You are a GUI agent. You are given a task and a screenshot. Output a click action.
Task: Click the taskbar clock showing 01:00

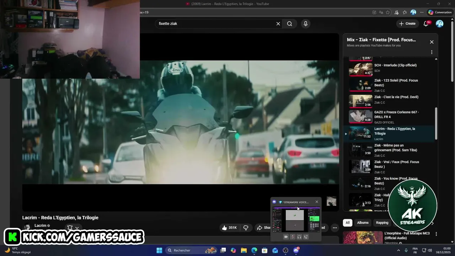tap(444, 250)
